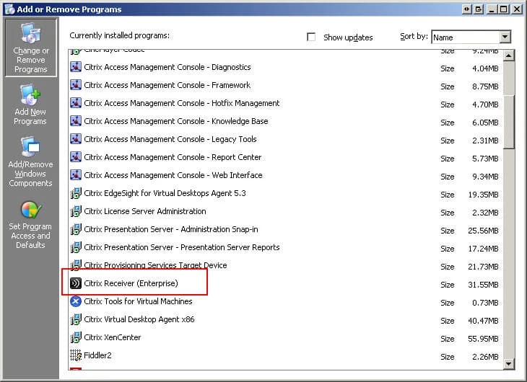This screenshot has width=527, height=382.
Task: Click icon of Console - Legacy Tools entry
Action: pyautogui.click(x=76, y=139)
